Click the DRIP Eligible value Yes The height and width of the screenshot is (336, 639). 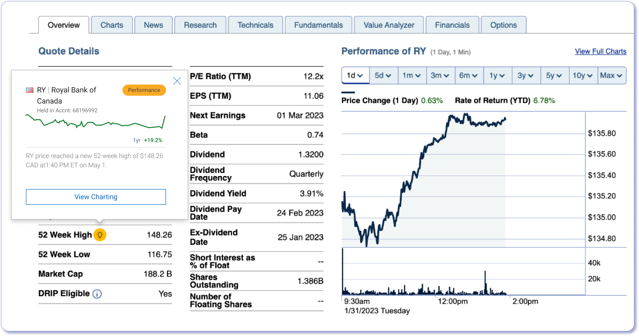165,293
